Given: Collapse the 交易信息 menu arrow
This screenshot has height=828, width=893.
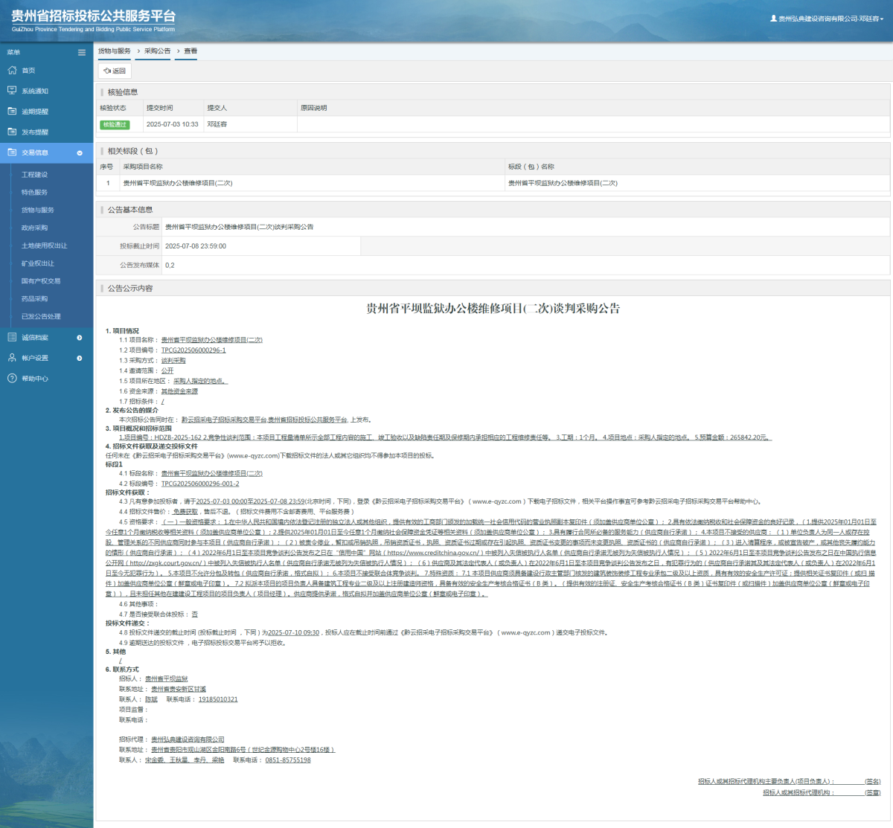Looking at the screenshot, I should click(80, 153).
